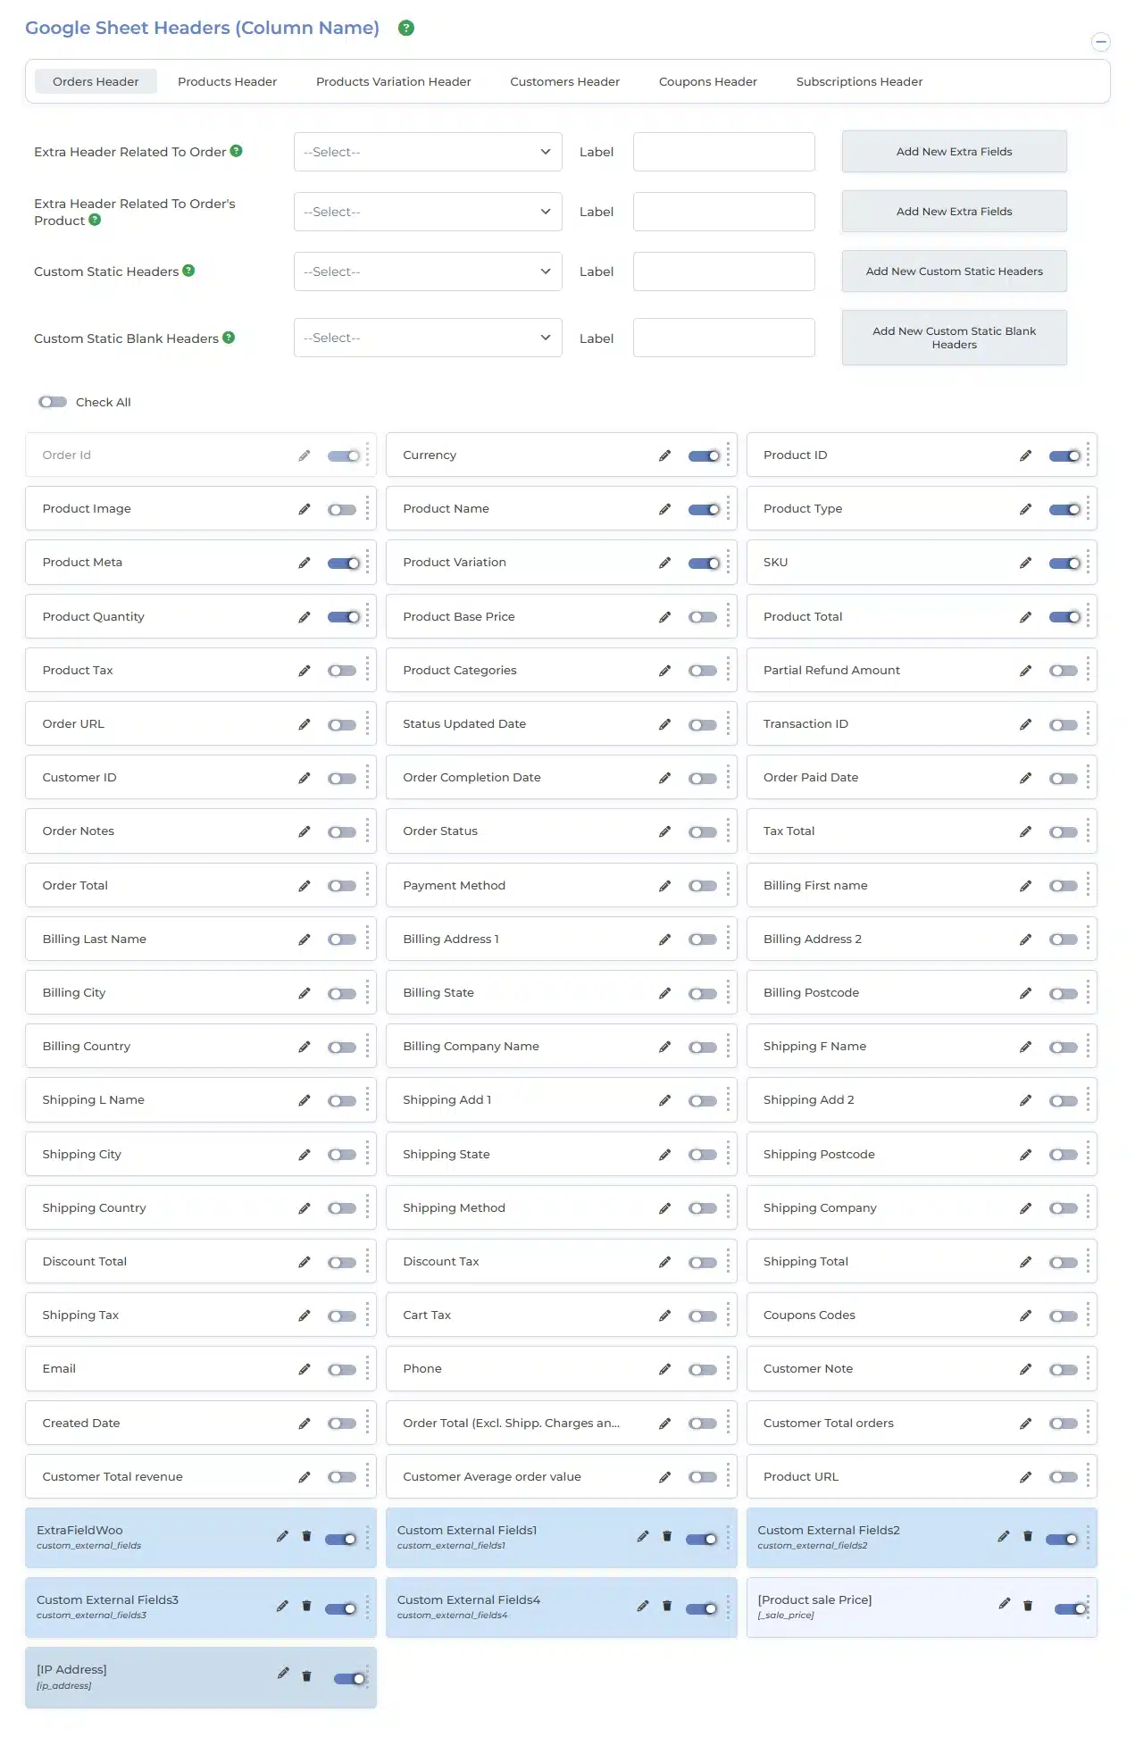Click Add New Custom Static Headers button
The height and width of the screenshot is (1737, 1135).
pos(954,271)
